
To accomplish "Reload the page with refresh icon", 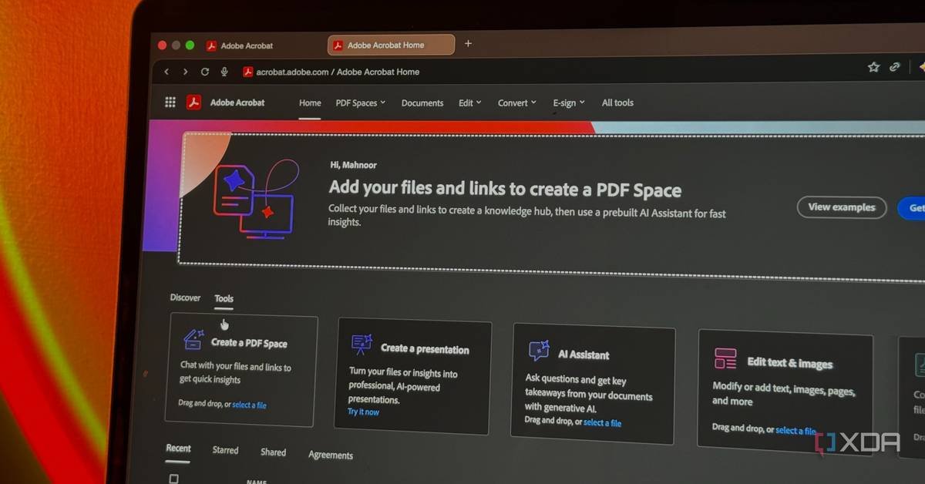I will pos(205,72).
